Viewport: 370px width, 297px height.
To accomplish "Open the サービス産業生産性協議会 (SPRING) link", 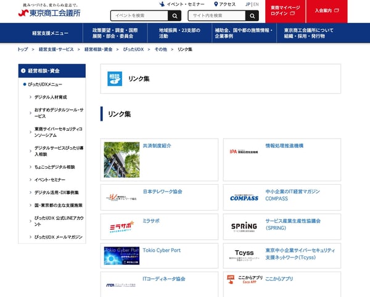I will (x=293, y=224).
